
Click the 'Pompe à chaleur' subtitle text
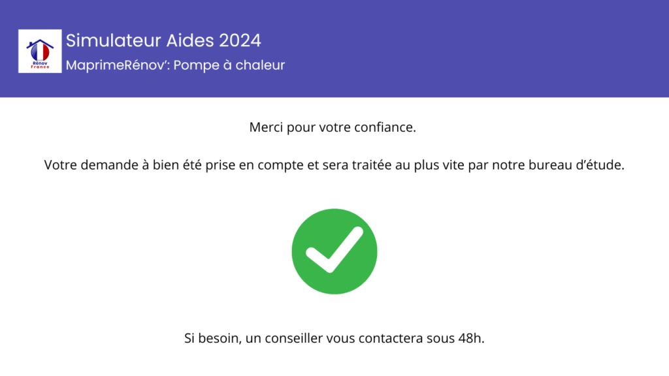pyautogui.click(x=229, y=65)
